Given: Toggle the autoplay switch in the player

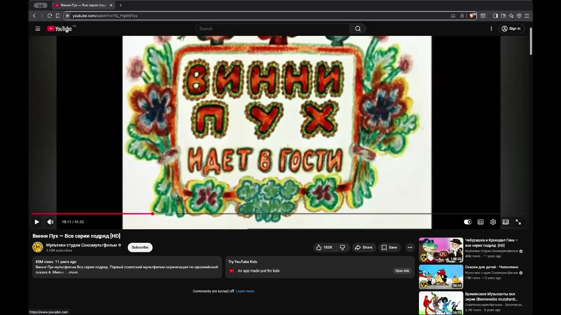Looking at the screenshot, I should (468, 222).
